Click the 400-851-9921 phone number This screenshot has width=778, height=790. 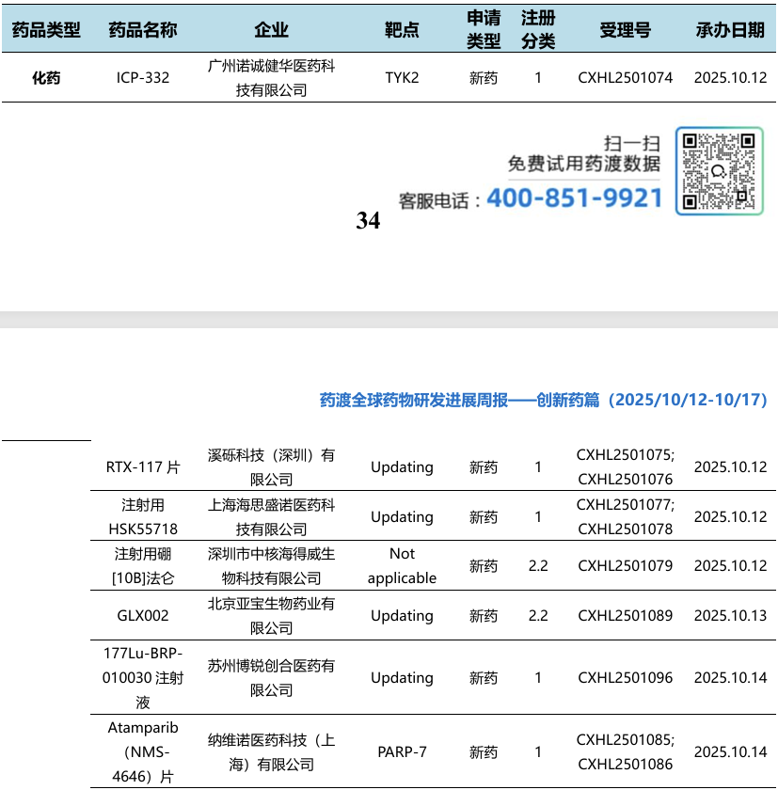(574, 198)
